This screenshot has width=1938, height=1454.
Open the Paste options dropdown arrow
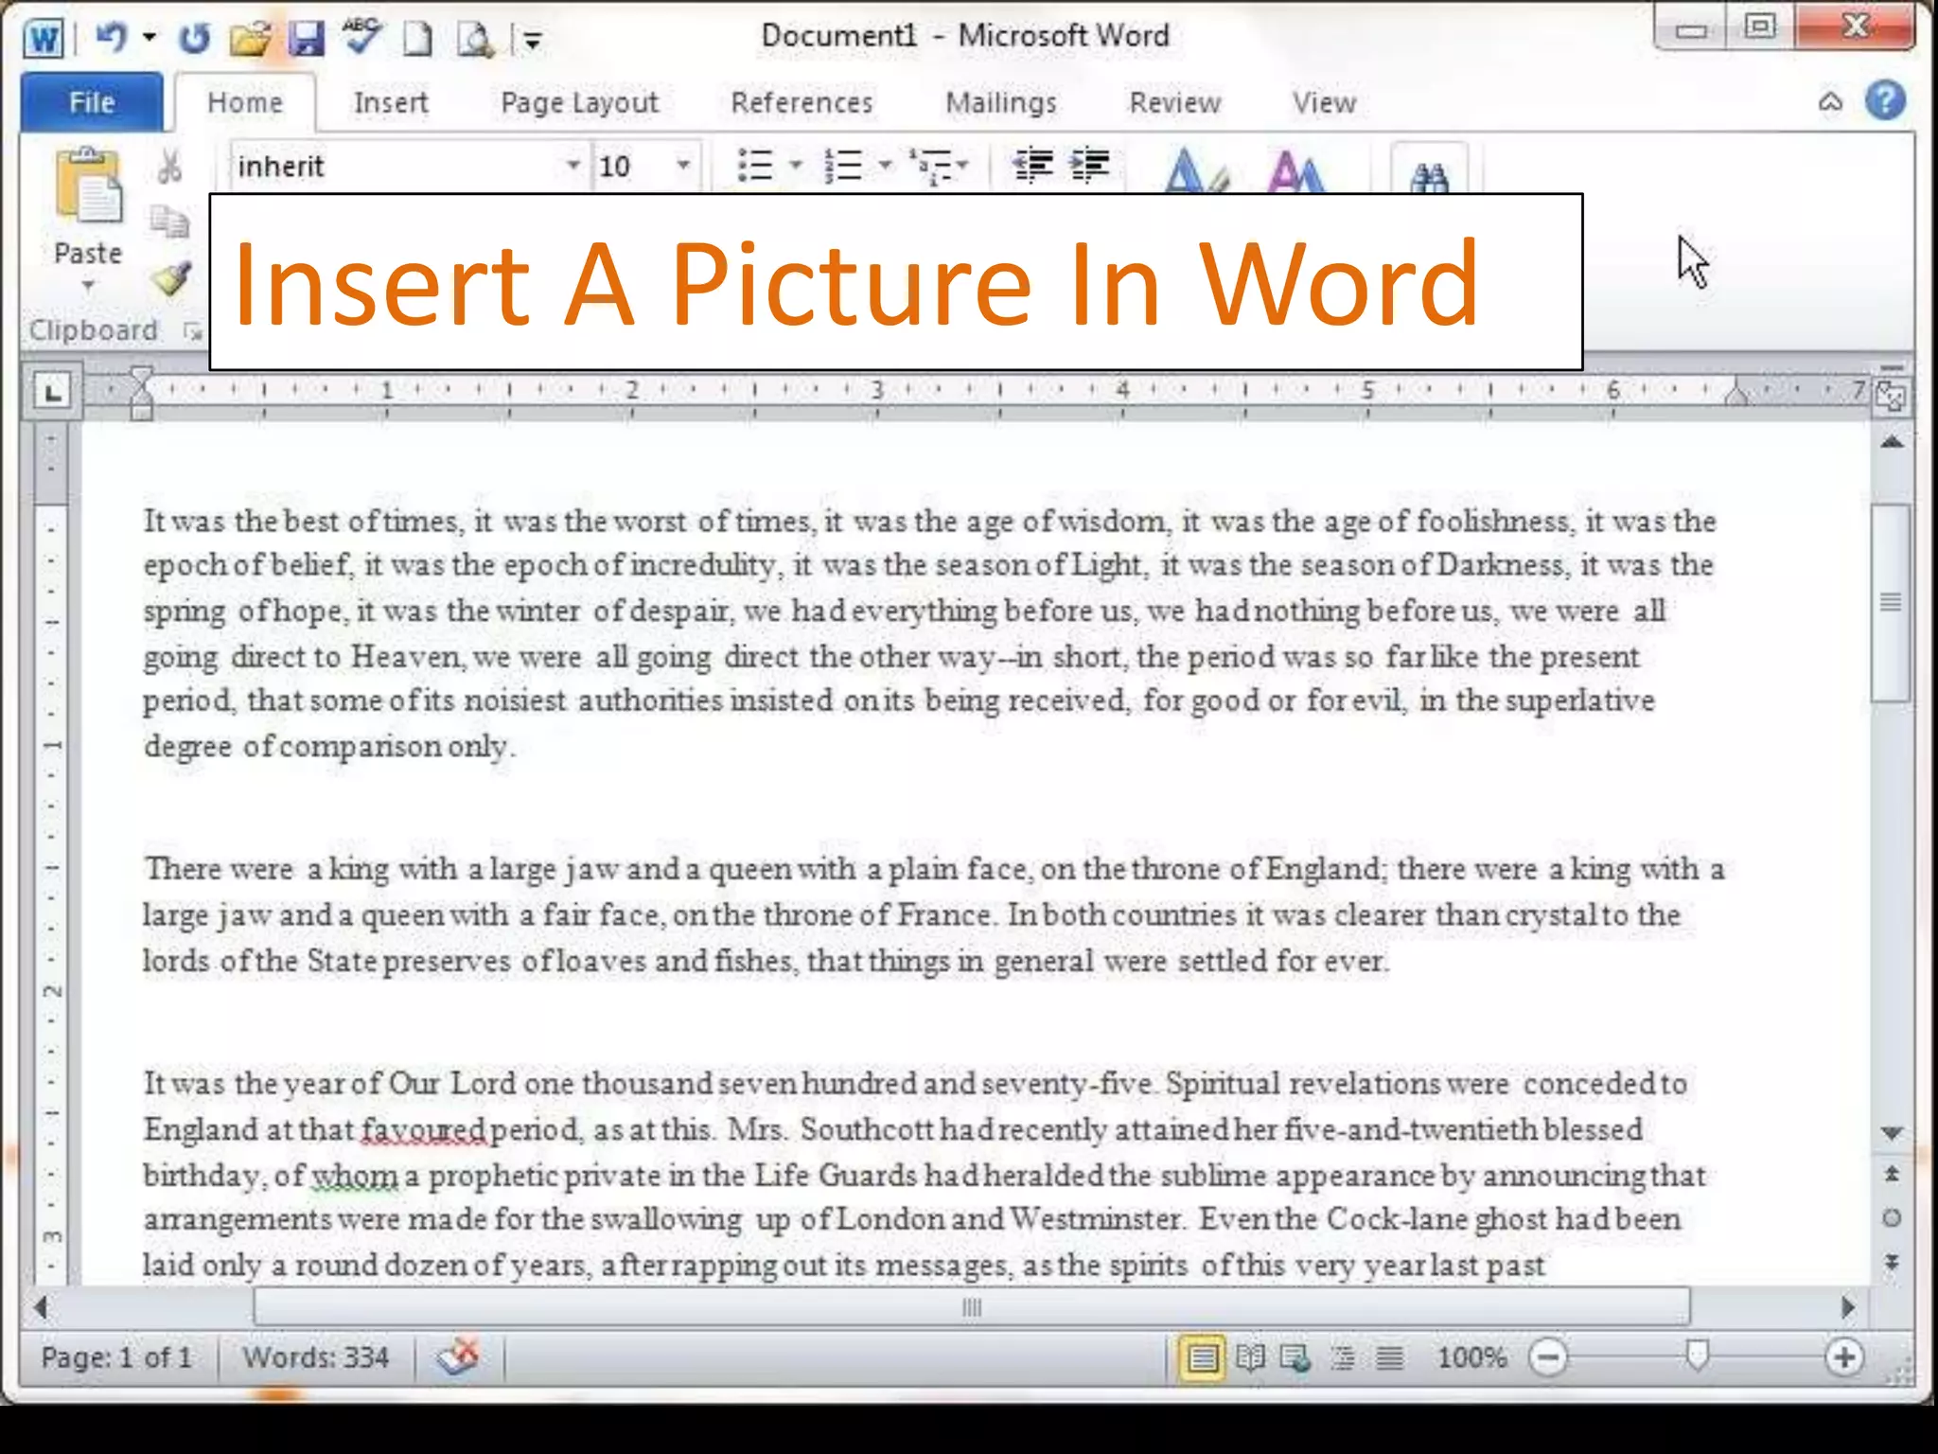(88, 285)
